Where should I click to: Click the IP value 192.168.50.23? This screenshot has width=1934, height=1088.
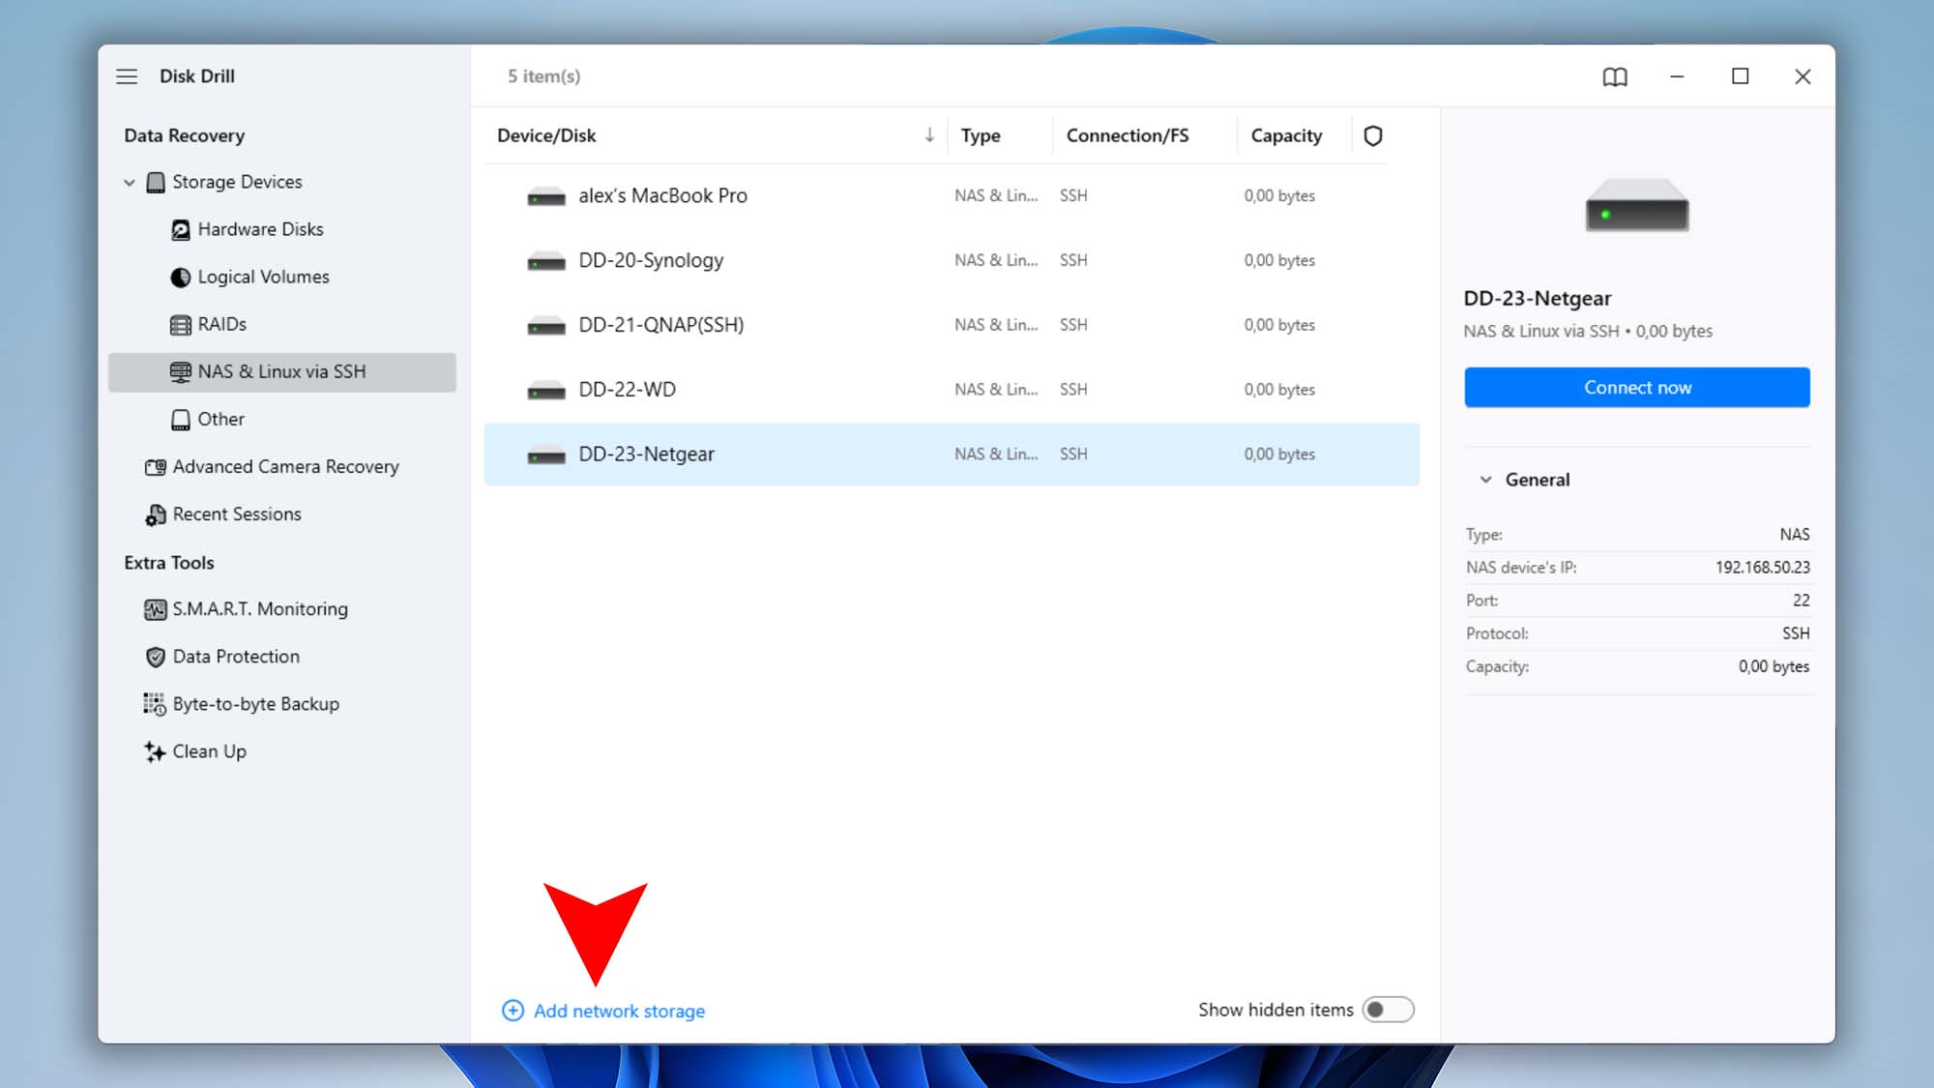coord(1762,568)
